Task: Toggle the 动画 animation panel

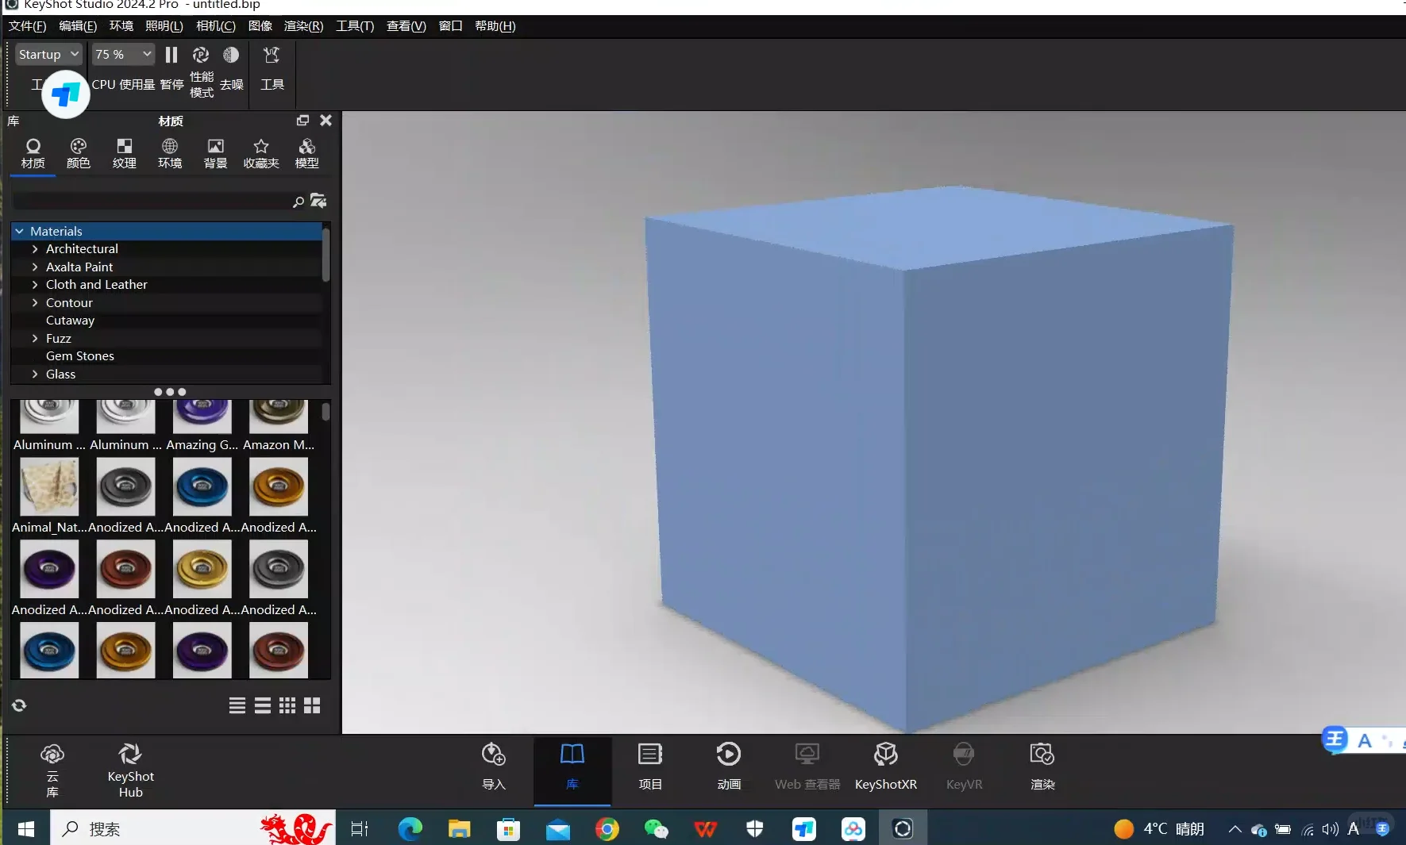Action: click(x=729, y=766)
